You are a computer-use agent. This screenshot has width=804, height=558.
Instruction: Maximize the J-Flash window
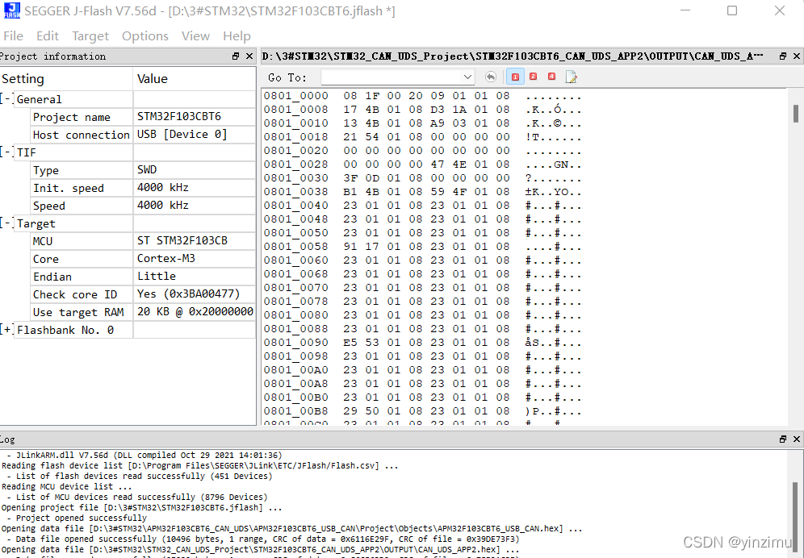732,10
